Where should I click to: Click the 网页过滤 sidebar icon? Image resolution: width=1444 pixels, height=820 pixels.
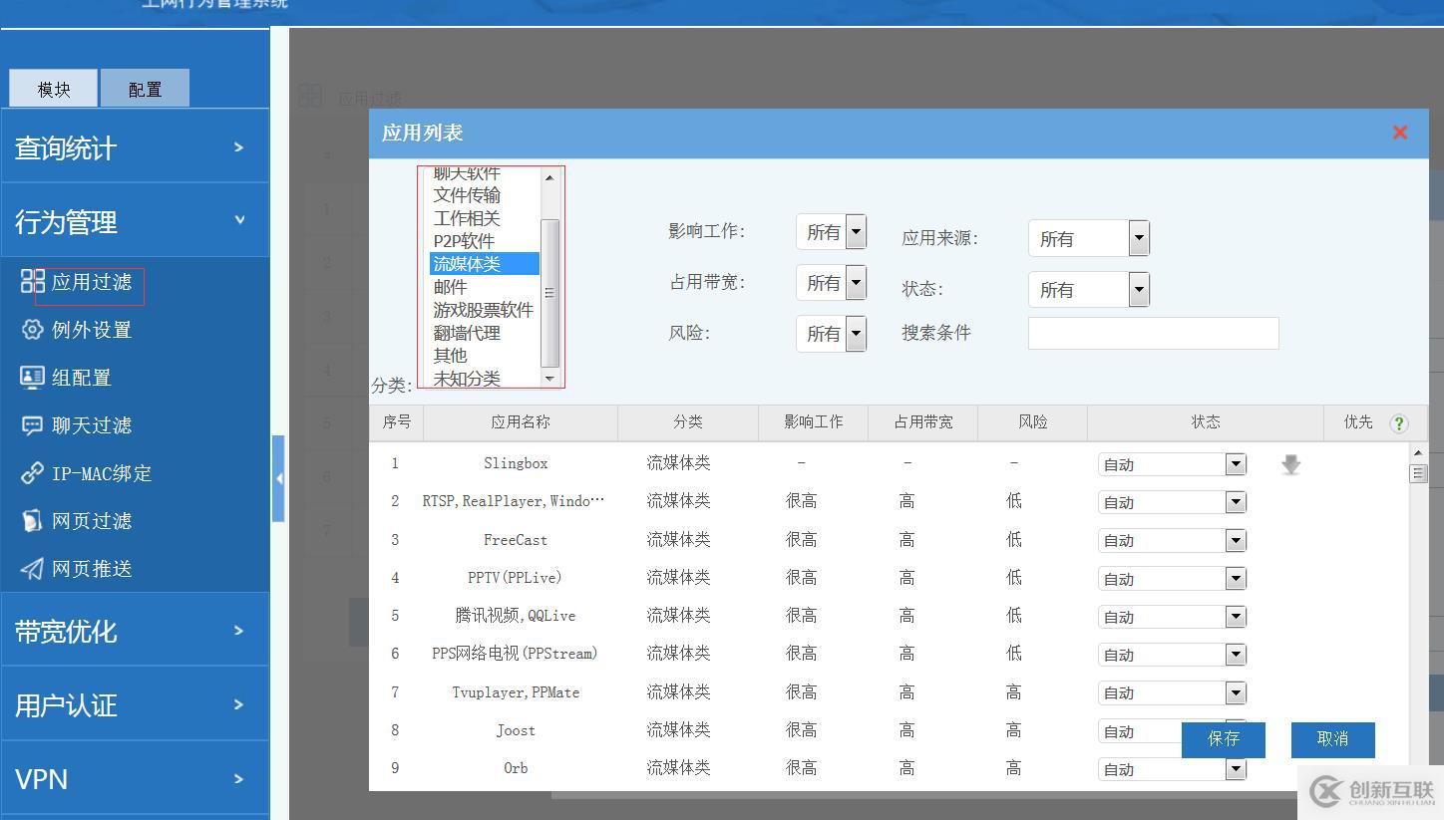click(33, 520)
